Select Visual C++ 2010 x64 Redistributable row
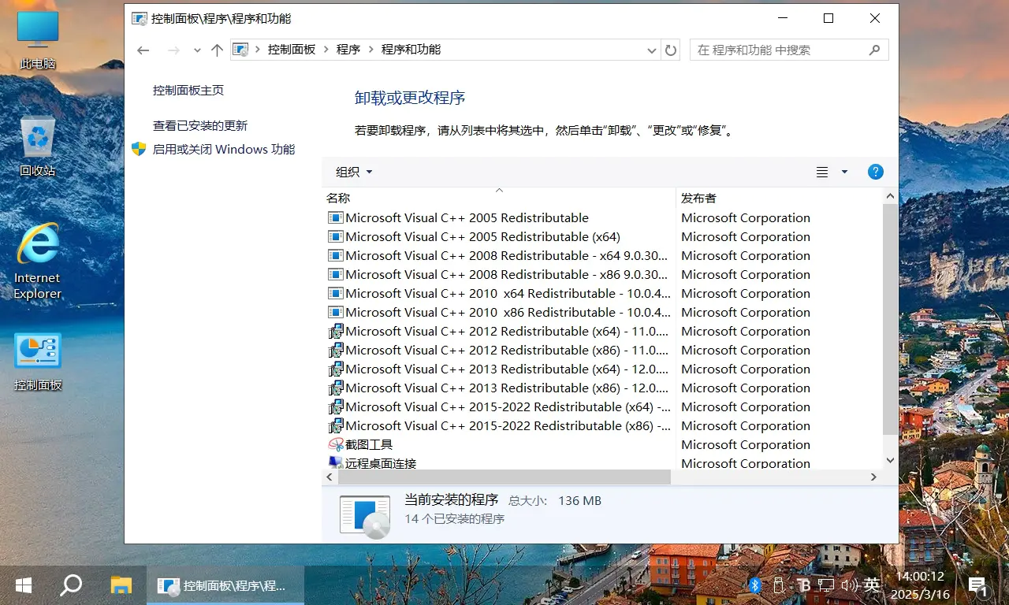 602,293
